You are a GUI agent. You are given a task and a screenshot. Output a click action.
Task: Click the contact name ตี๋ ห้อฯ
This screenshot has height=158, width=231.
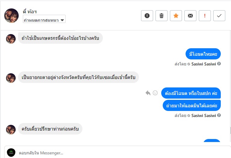click(30, 12)
